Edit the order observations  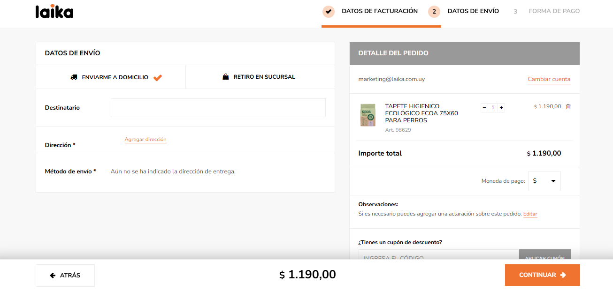pos(530,214)
